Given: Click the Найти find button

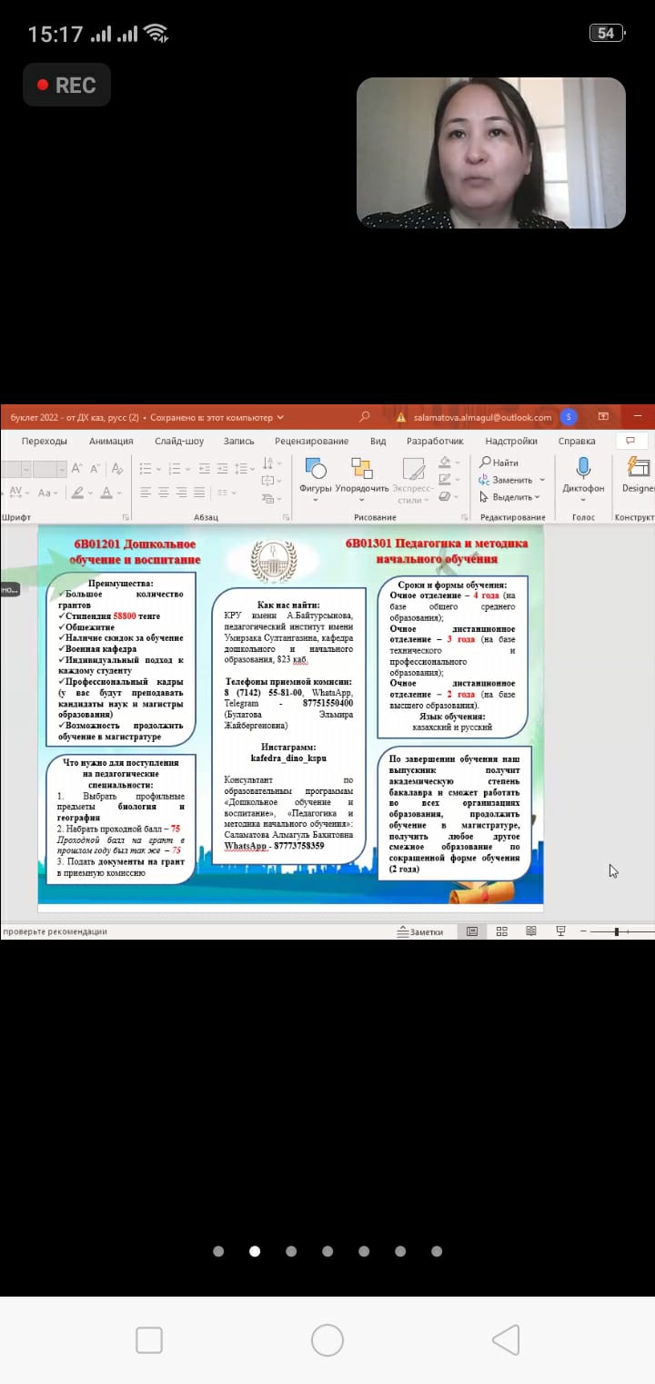Looking at the screenshot, I should [x=499, y=463].
